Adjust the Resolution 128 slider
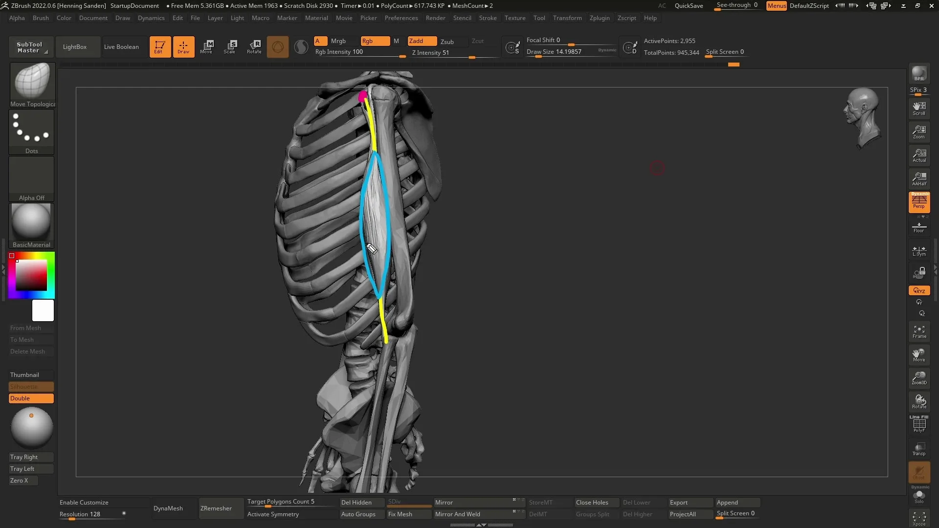 point(93,515)
